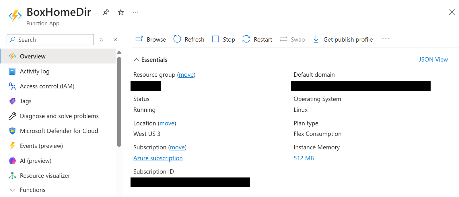The height and width of the screenshot is (197, 459).
Task: Click move link beside Resource group
Action: pos(186,75)
